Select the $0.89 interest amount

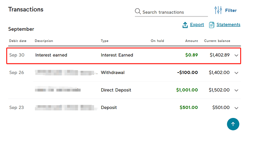tap(191, 55)
